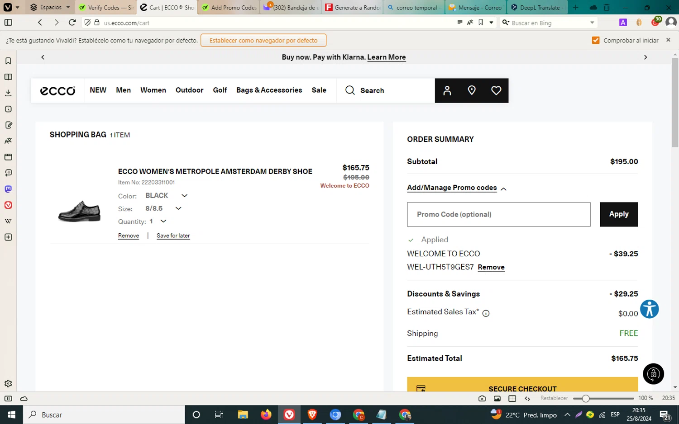Toggle tab tiling in status bar
Viewport: 679px width, 424px height.
(512, 398)
